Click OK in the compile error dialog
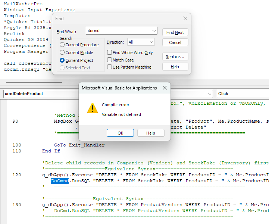 pyautogui.click(x=120, y=133)
